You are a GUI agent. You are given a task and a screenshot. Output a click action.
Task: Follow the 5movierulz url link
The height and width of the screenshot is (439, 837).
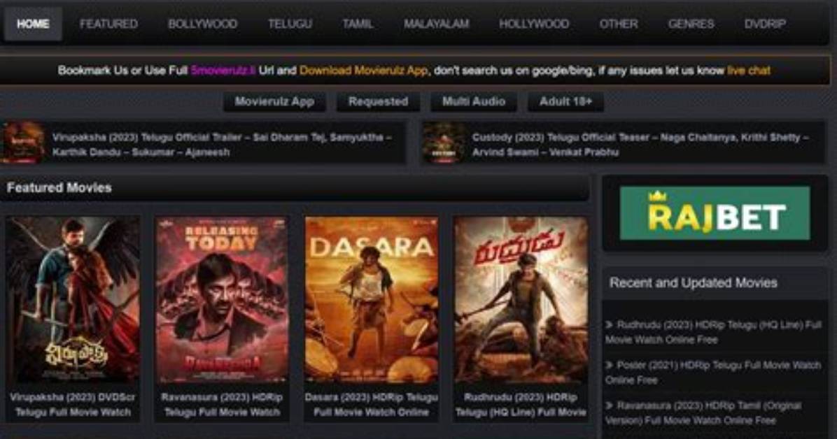point(223,71)
